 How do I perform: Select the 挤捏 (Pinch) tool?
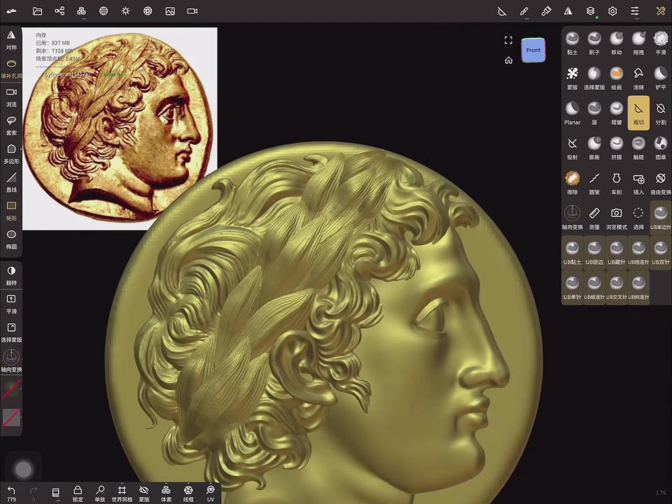click(616, 148)
